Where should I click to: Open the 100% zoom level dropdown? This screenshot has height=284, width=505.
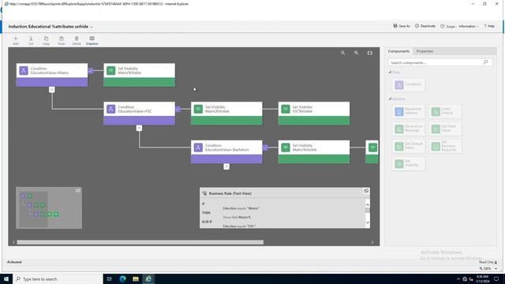click(496, 268)
